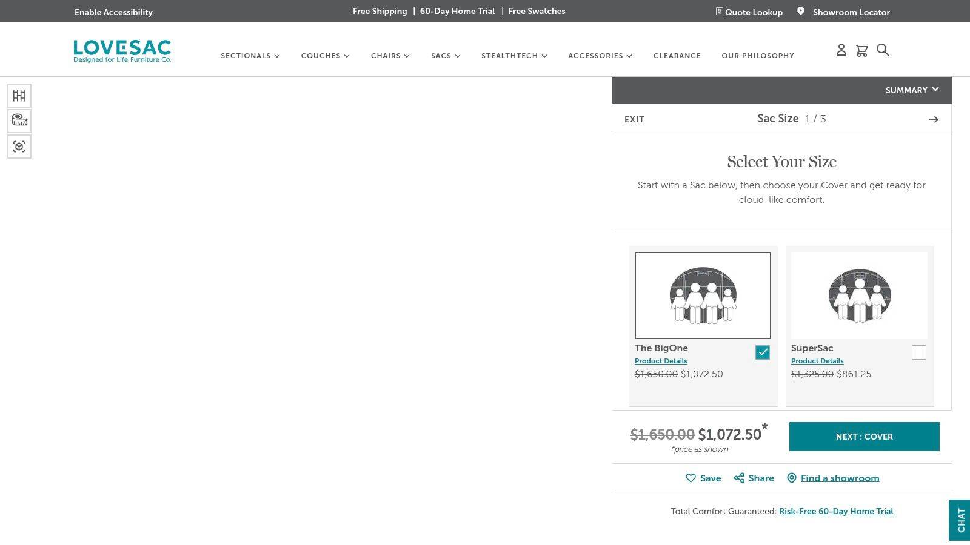Open Risk-Free 60-Day Home Trial link
The height and width of the screenshot is (545, 970).
pos(835,511)
